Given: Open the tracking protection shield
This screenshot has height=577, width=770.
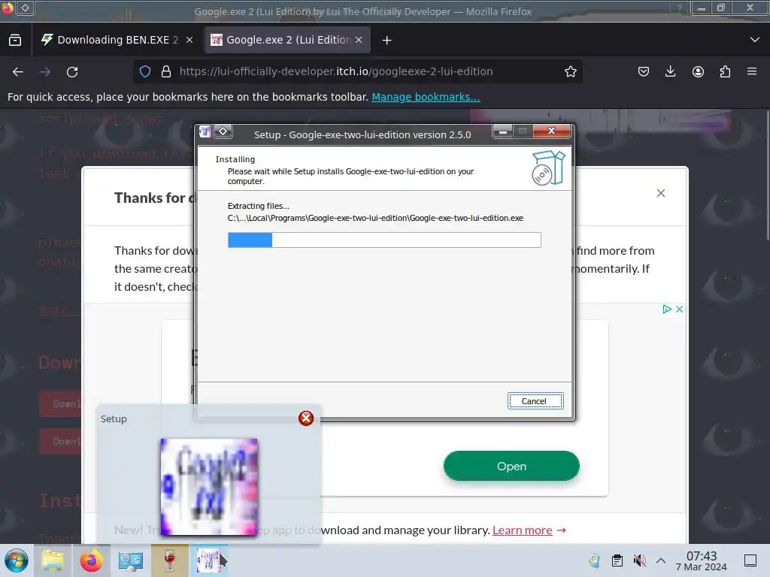Looking at the screenshot, I should pyautogui.click(x=145, y=71).
